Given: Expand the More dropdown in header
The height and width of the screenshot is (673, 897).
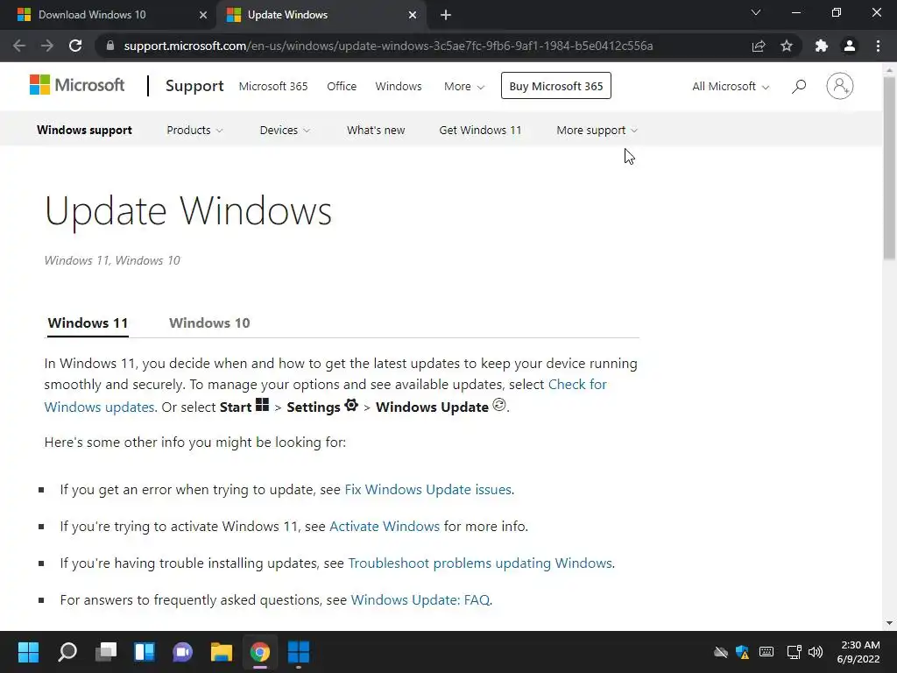Looking at the screenshot, I should tap(464, 87).
